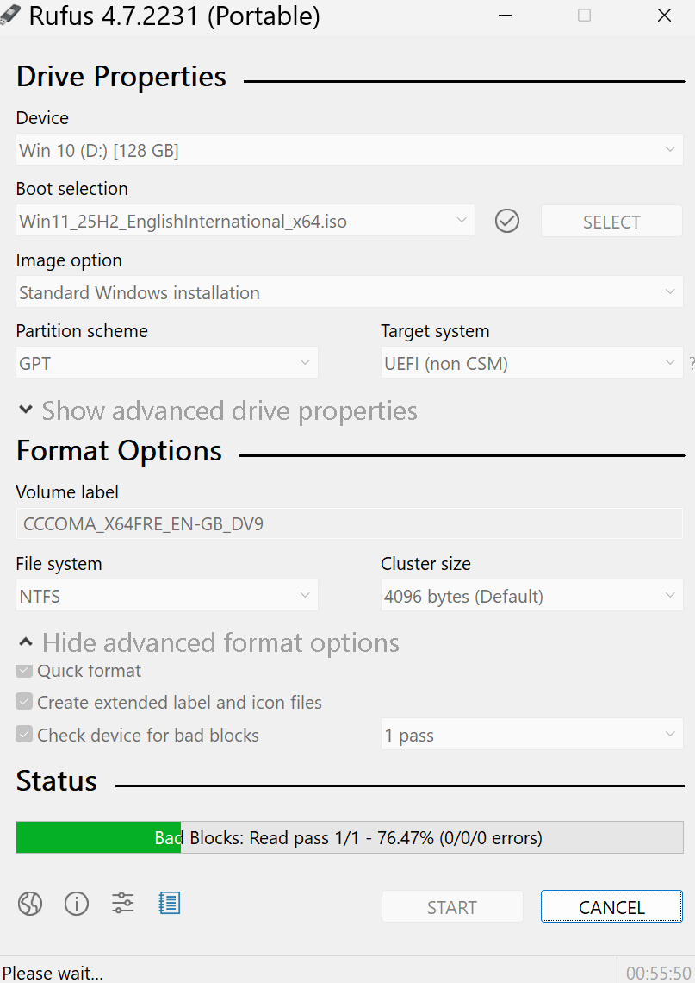Image resolution: width=695 pixels, height=983 pixels.
Task: Compute ISO checksums with the checkmark icon
Action: click(x=506, y=221)
